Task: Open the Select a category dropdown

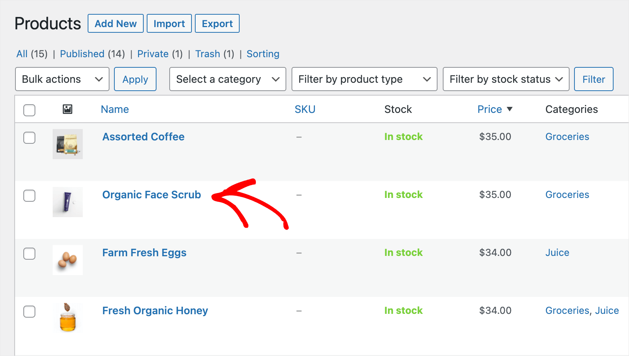Action: tap(227, 79)
